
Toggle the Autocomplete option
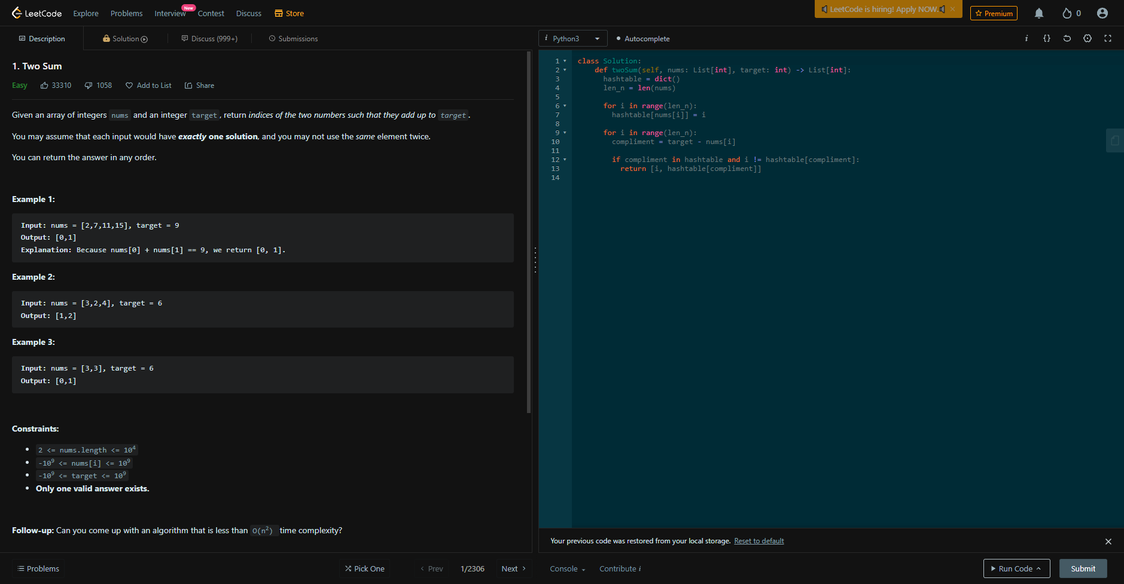(x=643, y=38)
